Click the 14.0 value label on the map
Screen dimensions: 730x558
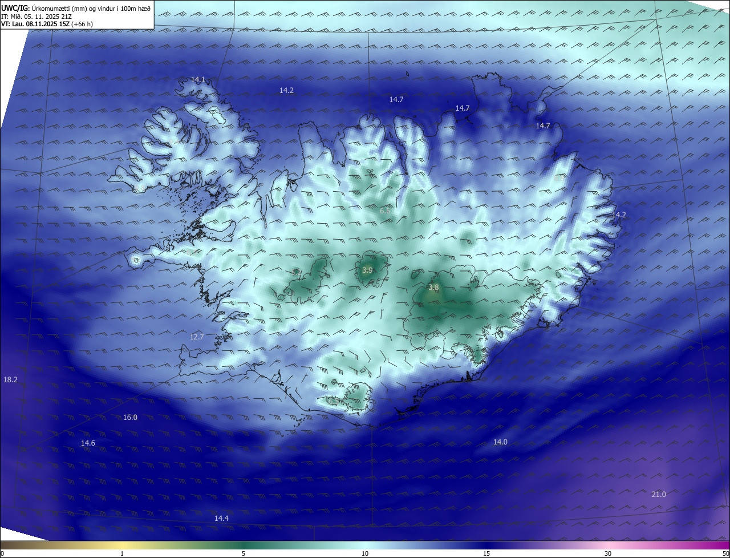[x=500, y=442]
